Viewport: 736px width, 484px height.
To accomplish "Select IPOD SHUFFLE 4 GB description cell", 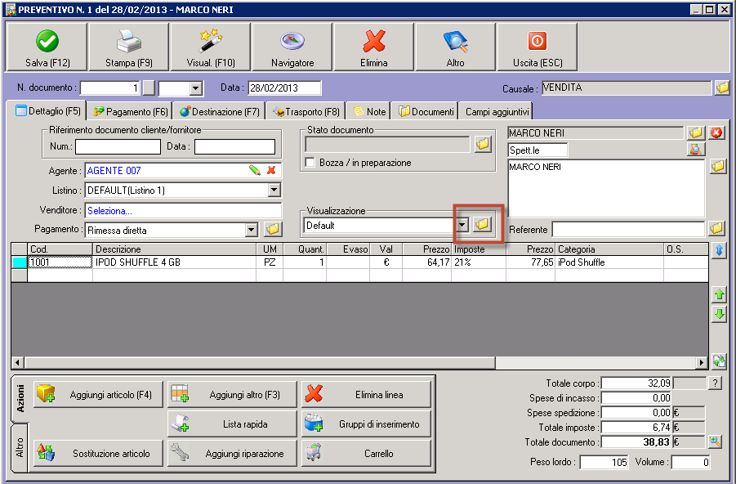I will click(x=175, y=262).
